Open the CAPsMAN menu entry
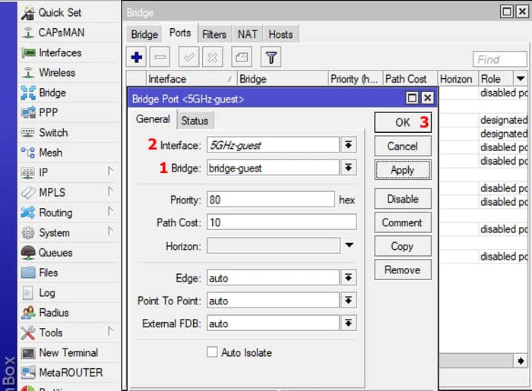This screenshot has width=532, height=391. 69,33
